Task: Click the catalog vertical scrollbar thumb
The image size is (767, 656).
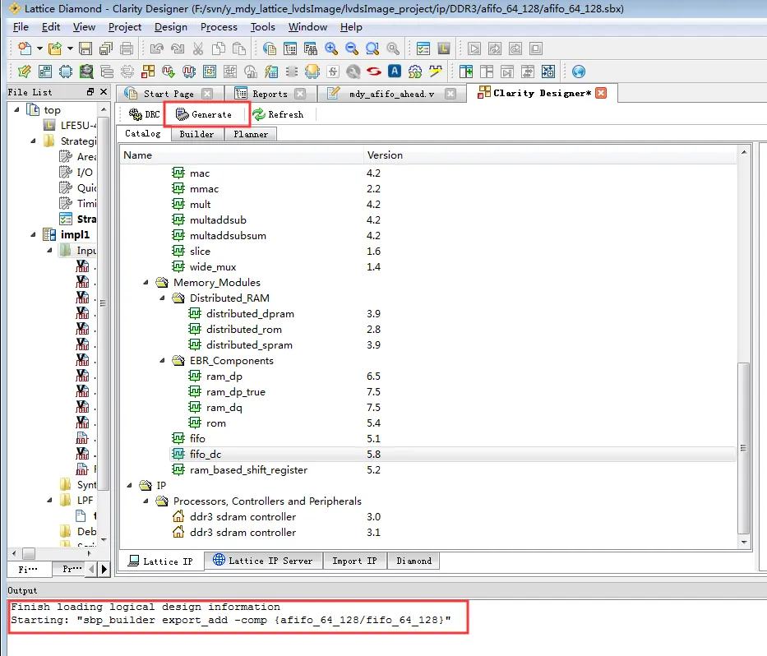Action: pos(743,447)
